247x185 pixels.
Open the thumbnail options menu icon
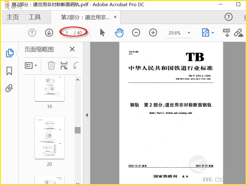click(x=31, y=65)
